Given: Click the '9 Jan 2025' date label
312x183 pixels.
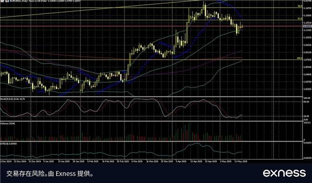Looking at the screenshot, I should coord(49,161).
